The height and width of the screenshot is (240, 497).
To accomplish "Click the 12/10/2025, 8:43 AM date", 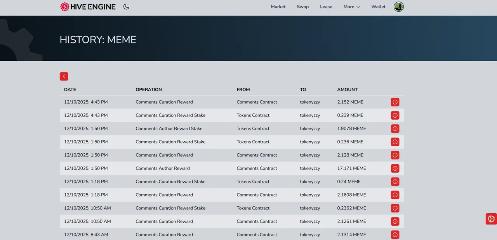I will coord(86,235).
